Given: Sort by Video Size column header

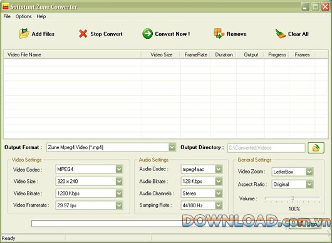Looking at the screenshot, I should coord(161,54).
